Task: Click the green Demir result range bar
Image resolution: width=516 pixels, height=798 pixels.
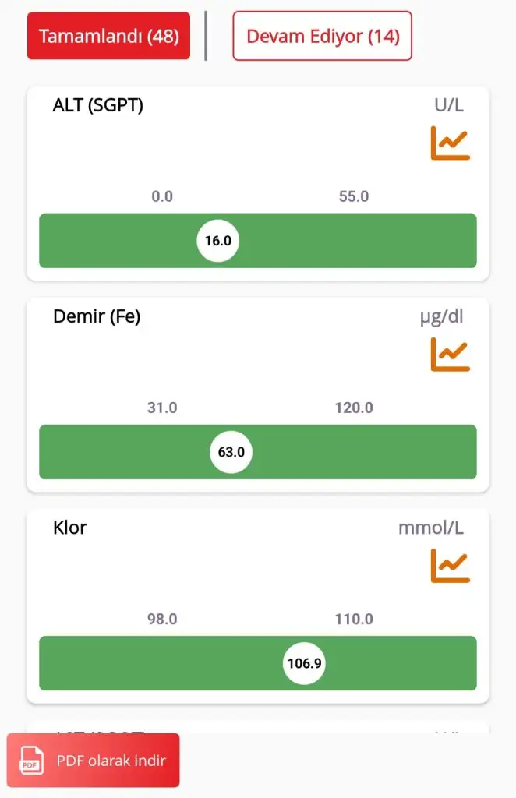Action: point(359,452)
